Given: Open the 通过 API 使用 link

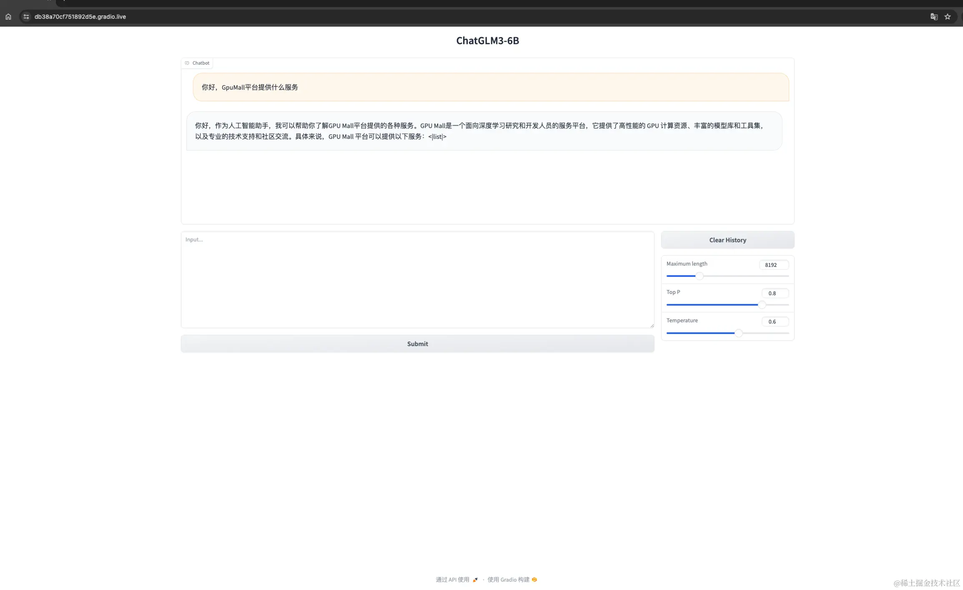Looking at the screenshot, I should [x=452, y=580].
